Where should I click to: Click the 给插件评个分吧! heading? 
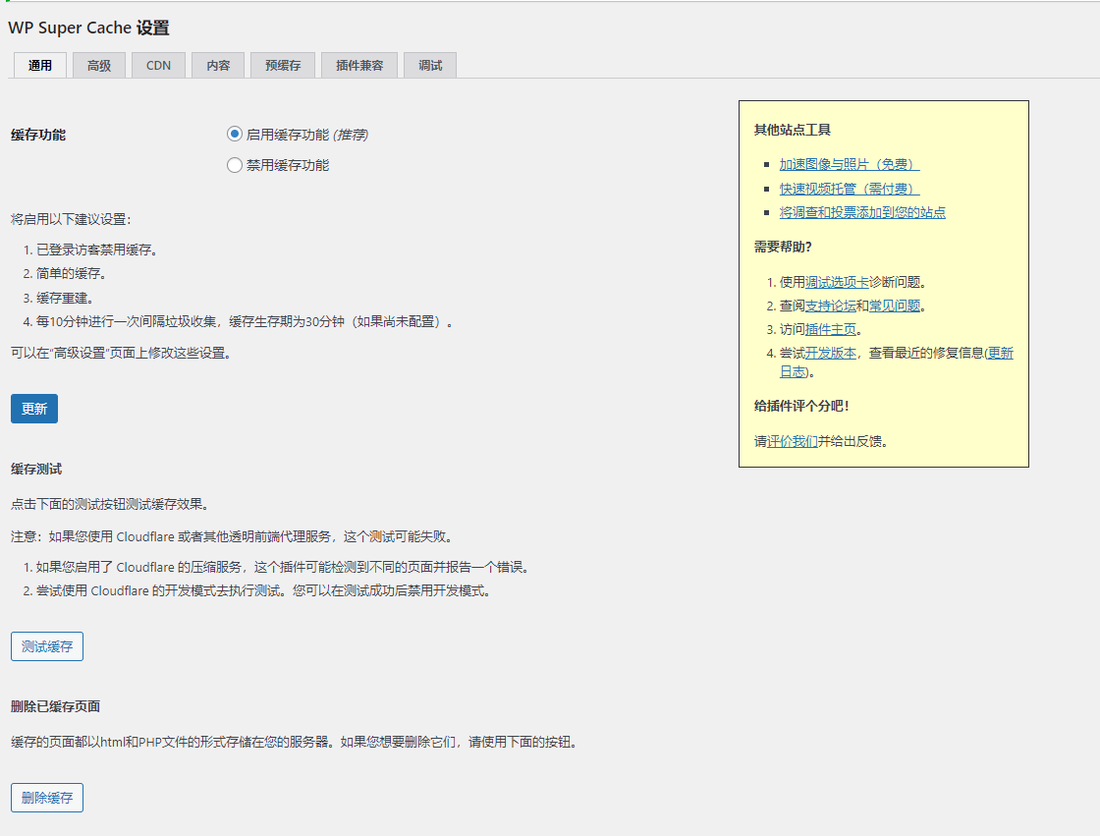click(801, 406)
